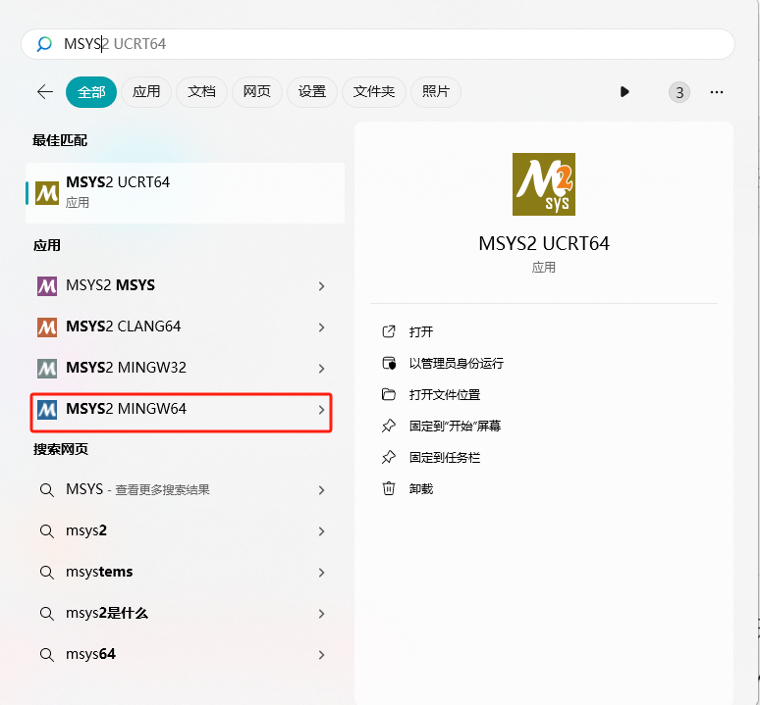This screenshot has width=760, height=705.
Task: Expand the MSYS2 MINGW64 row chevron
Action: pyautogui.click(x=321, y=410)
